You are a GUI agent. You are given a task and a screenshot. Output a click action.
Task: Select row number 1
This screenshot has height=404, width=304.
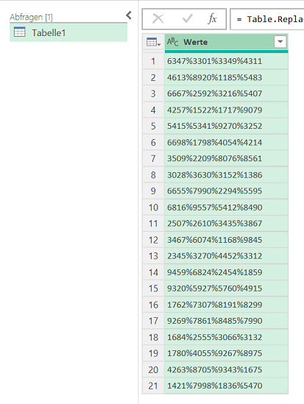click(x=153, y=61)
